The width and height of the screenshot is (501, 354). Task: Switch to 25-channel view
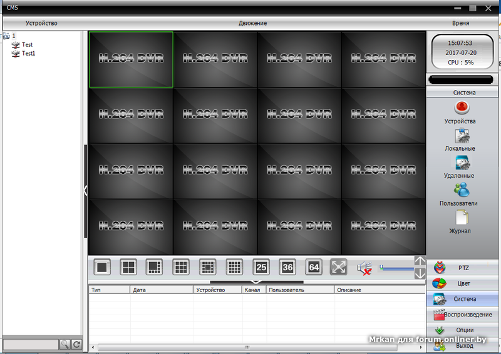(x=261, y=267)
